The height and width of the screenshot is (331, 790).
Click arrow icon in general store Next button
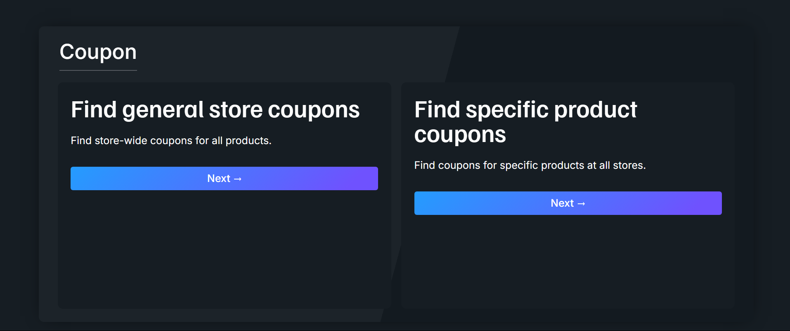(238, 179)
